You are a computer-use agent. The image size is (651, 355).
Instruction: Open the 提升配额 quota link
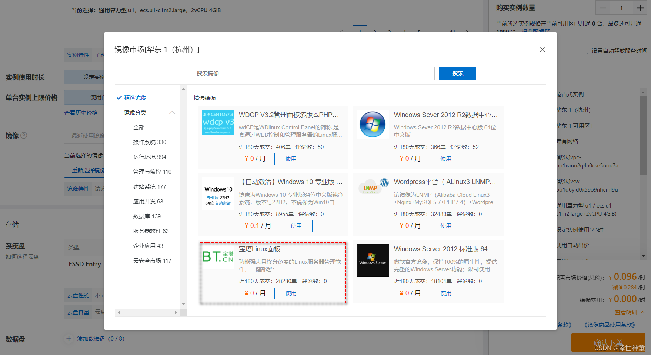(x=536, y=31)
